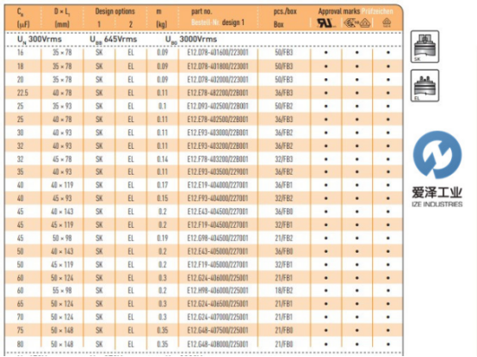The width and height of the screenshot is (477, 357).
Task: Click the pcs./box column header
Action: tap(285, 11)
